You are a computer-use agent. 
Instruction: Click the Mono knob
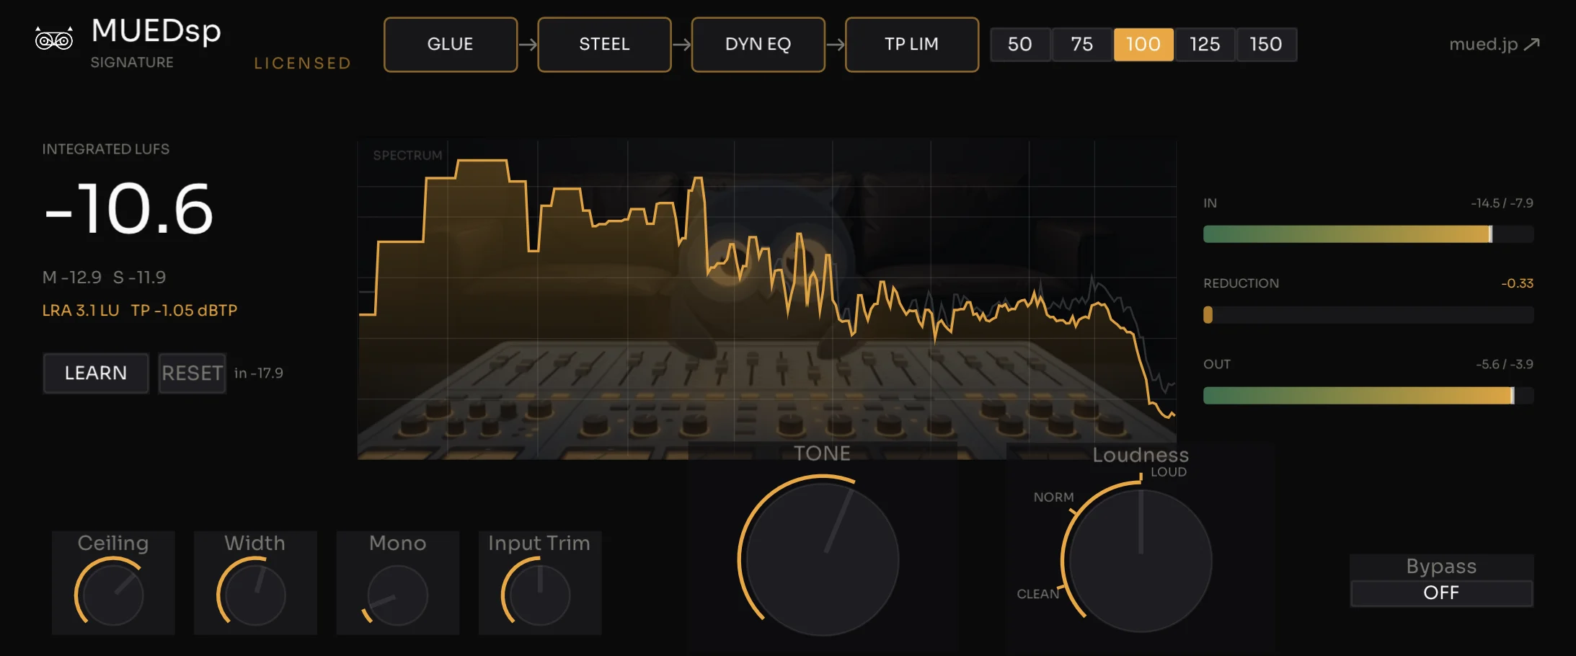(397, 595)
